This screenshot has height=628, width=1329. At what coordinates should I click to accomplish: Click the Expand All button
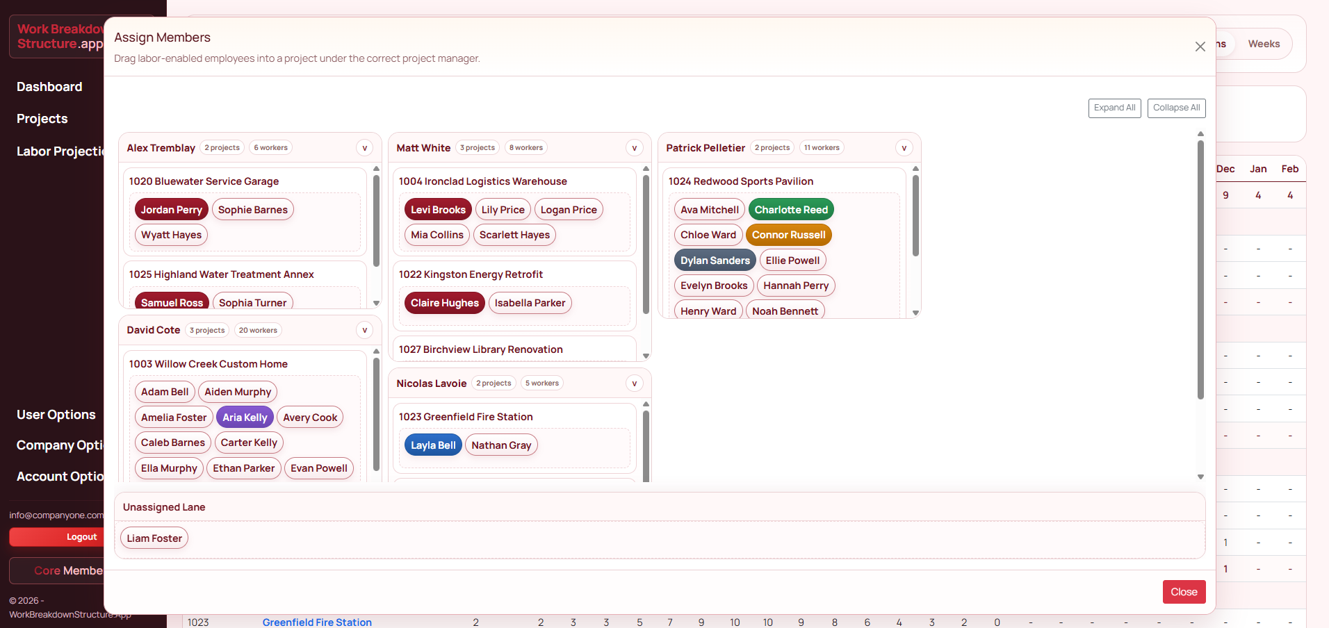[x=1114, y=108]
